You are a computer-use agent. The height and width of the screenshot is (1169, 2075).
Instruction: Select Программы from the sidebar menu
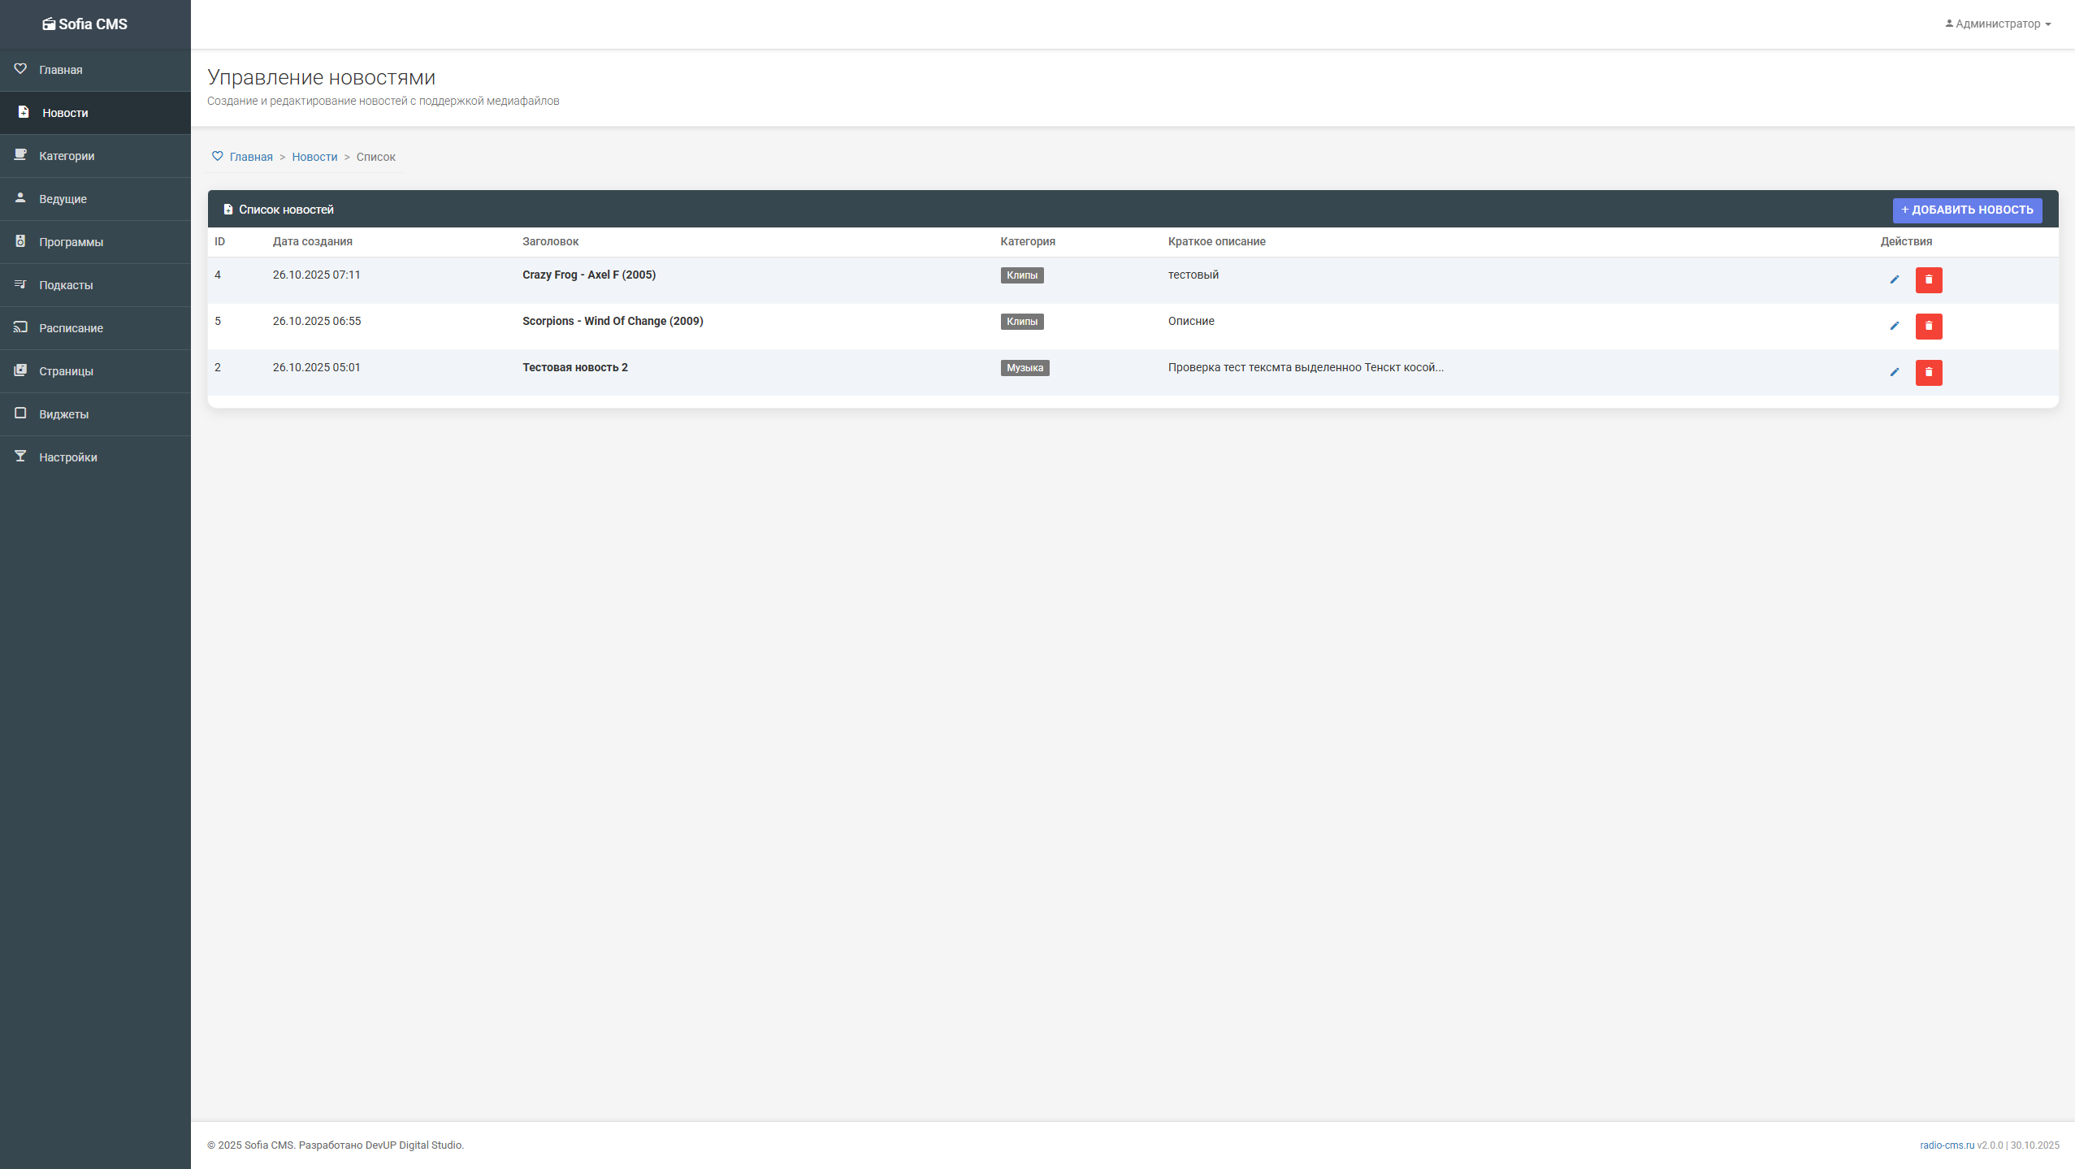(21, 241)
